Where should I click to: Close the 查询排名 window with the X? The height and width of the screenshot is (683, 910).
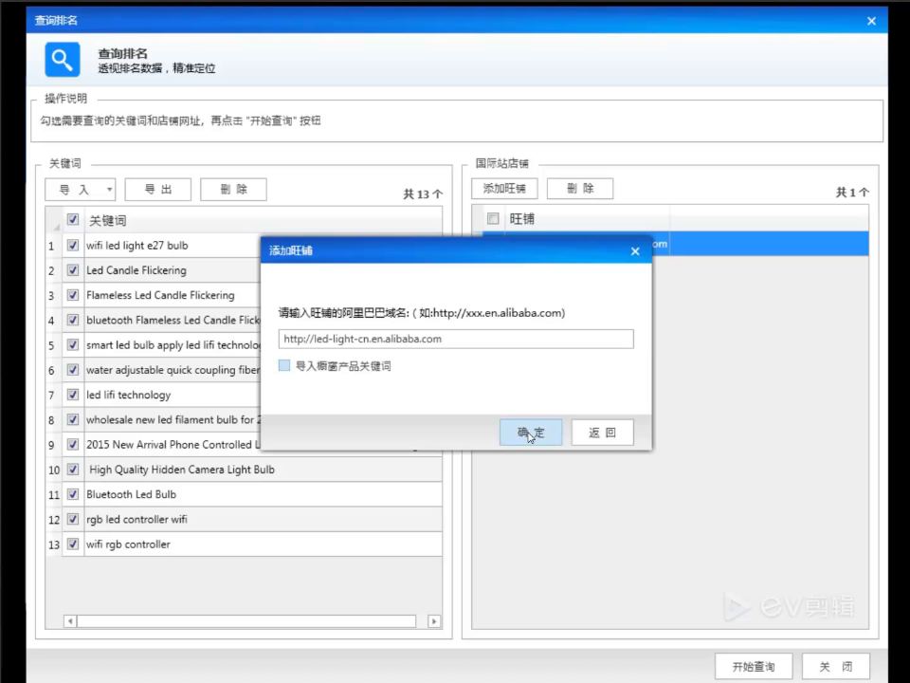[871, 21]
